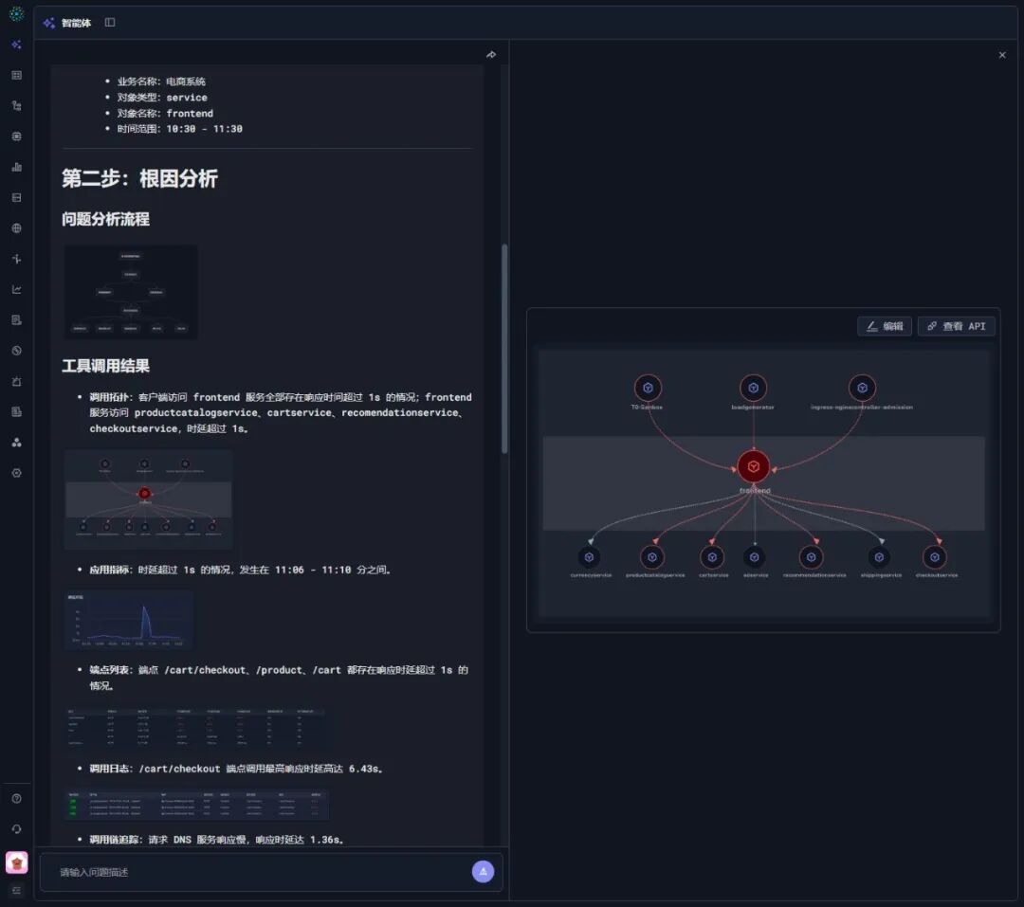Open the globe icon in left sidebar

click(17, 227)
